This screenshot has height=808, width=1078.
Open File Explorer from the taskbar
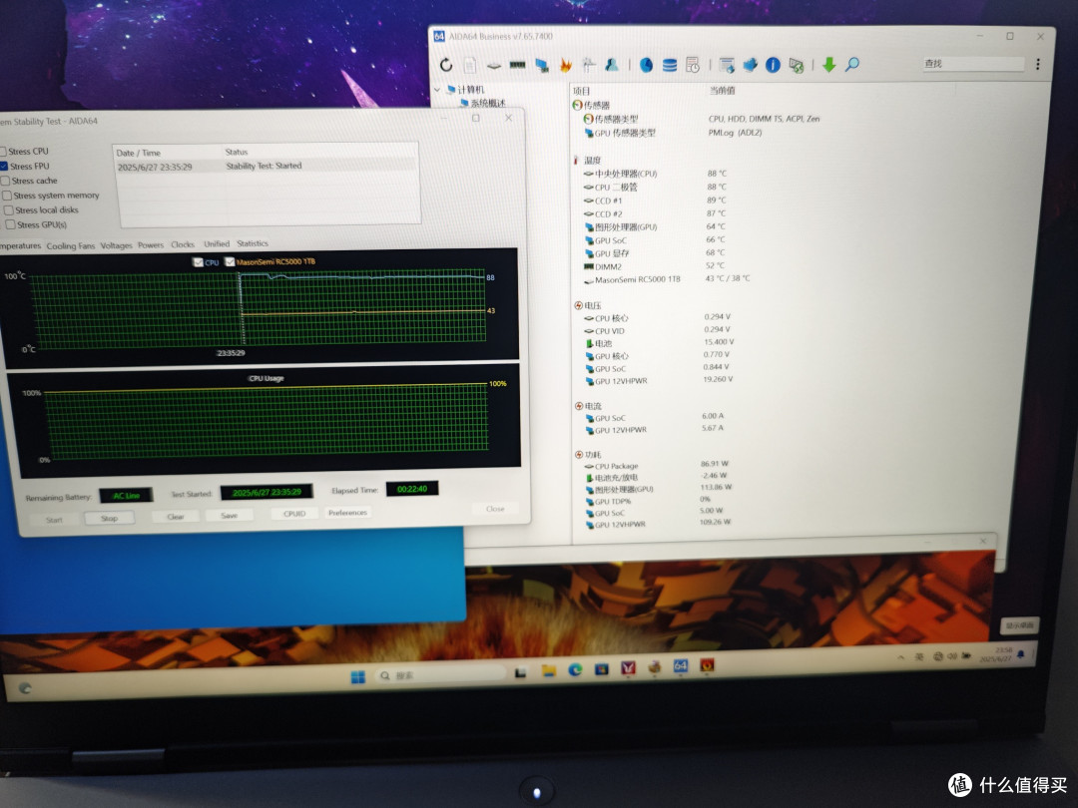pyautogui.click(x=549, y=670)
